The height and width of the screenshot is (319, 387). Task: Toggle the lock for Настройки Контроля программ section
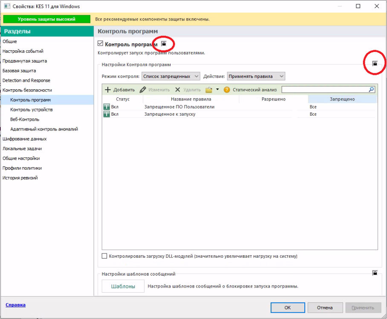click(x=375, y=63)
